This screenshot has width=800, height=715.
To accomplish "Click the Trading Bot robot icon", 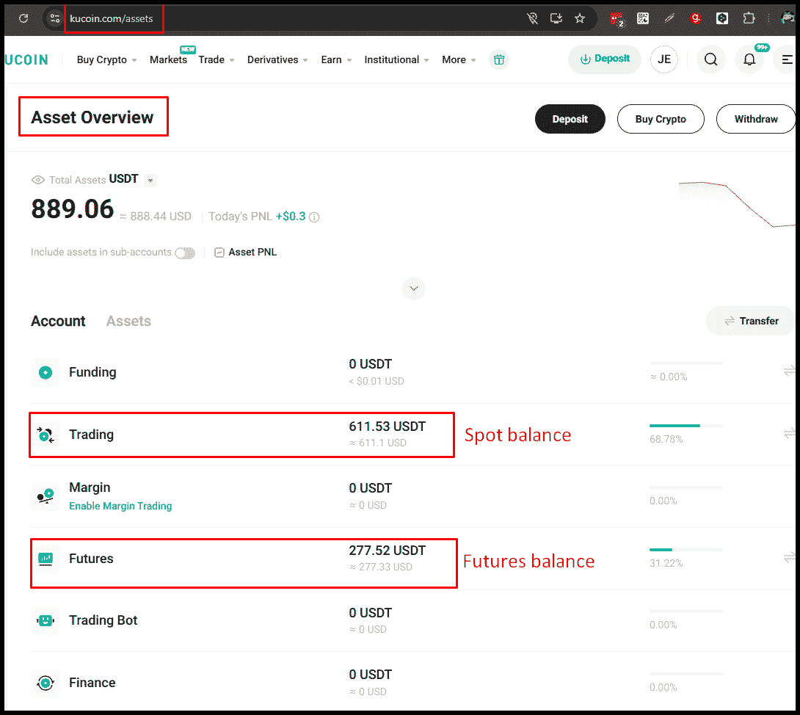I will [x=46, y=620].
